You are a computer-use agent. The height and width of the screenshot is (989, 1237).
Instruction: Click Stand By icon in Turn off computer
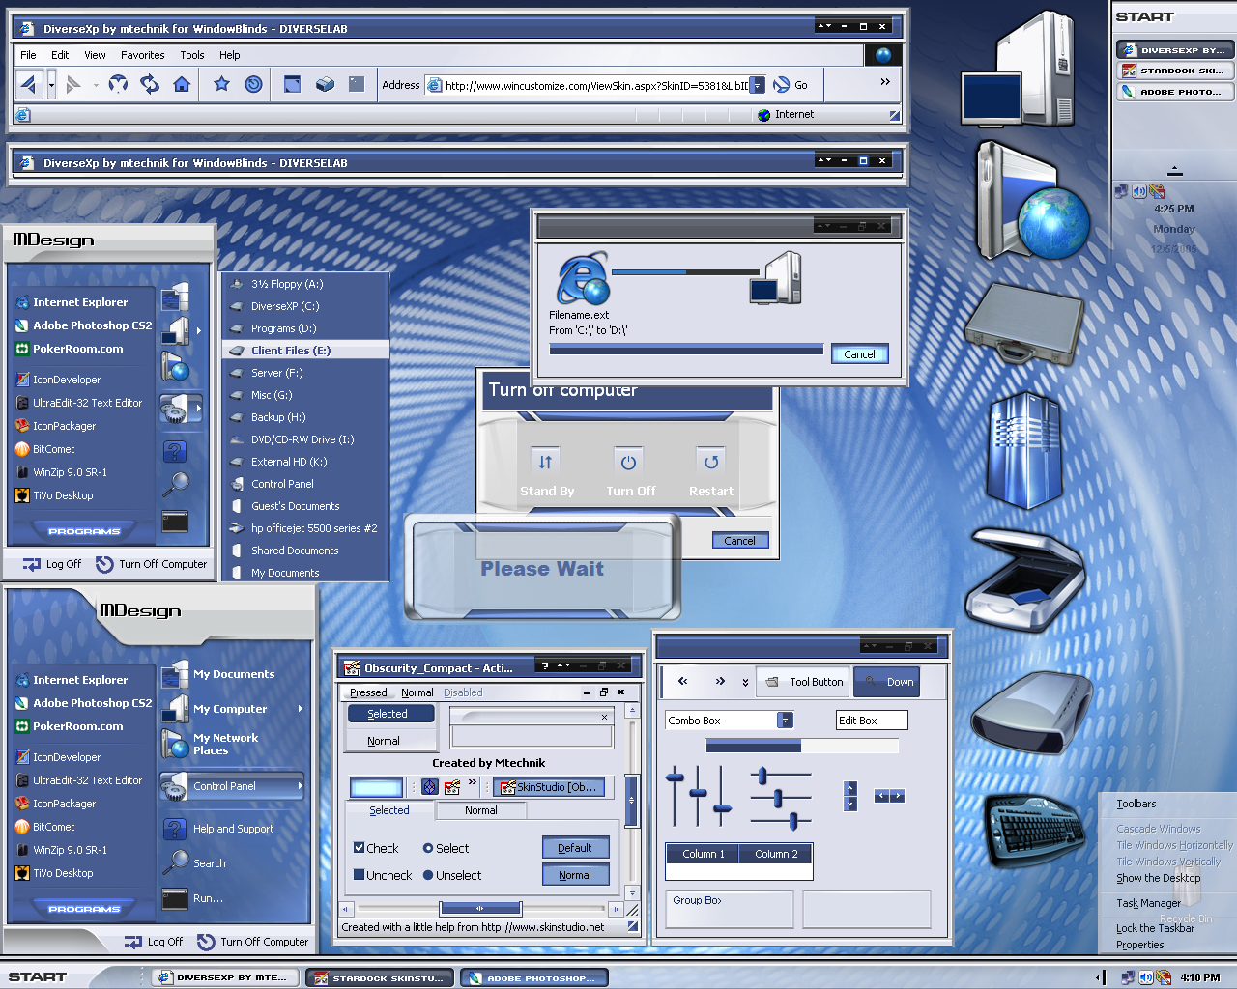[545, 462]
